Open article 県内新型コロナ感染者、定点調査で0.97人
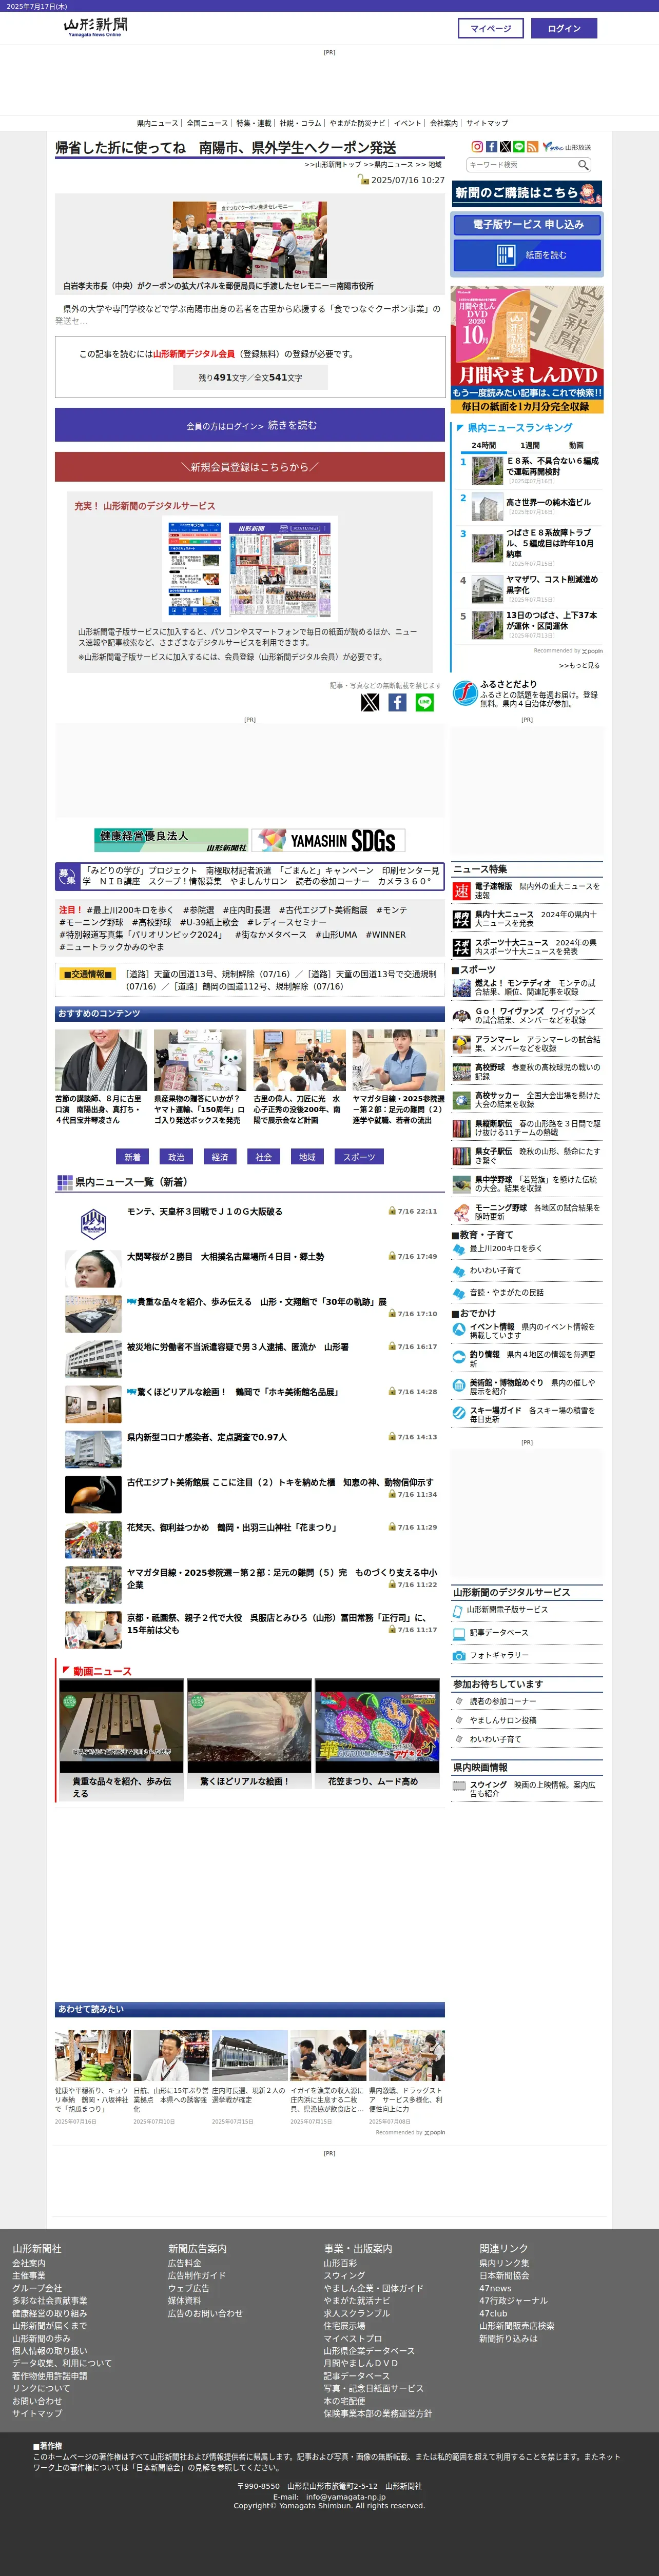Screen dimensions: 659x2576 (207, 1437)
